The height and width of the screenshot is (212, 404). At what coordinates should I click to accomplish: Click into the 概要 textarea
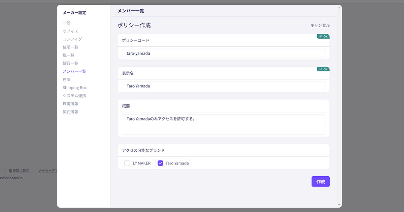(x=224, y=125)
